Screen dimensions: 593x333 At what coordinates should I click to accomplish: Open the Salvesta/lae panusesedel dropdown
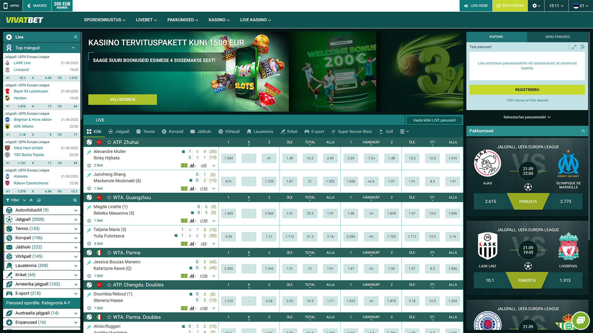pyautogui.click(x=527, y=117)
